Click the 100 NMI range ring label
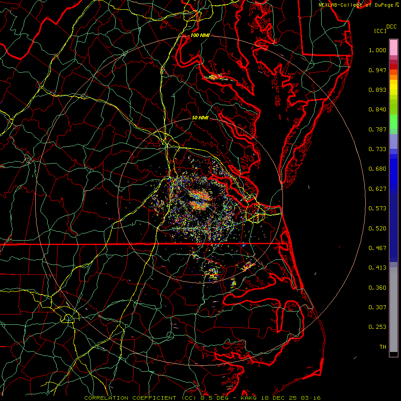401x401 pixels. 200,35
